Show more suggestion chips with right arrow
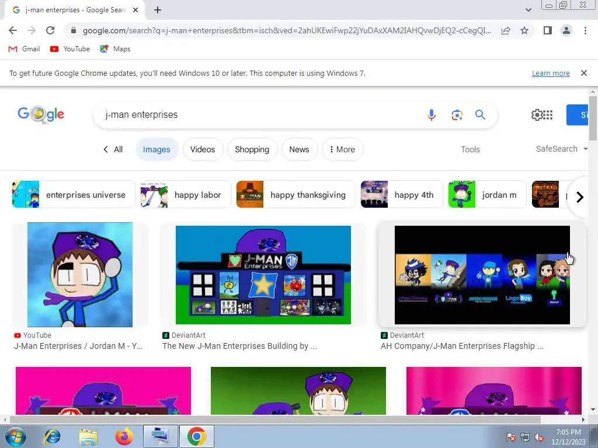The width and height of the screenshot is (598, 448). [580, 197]
